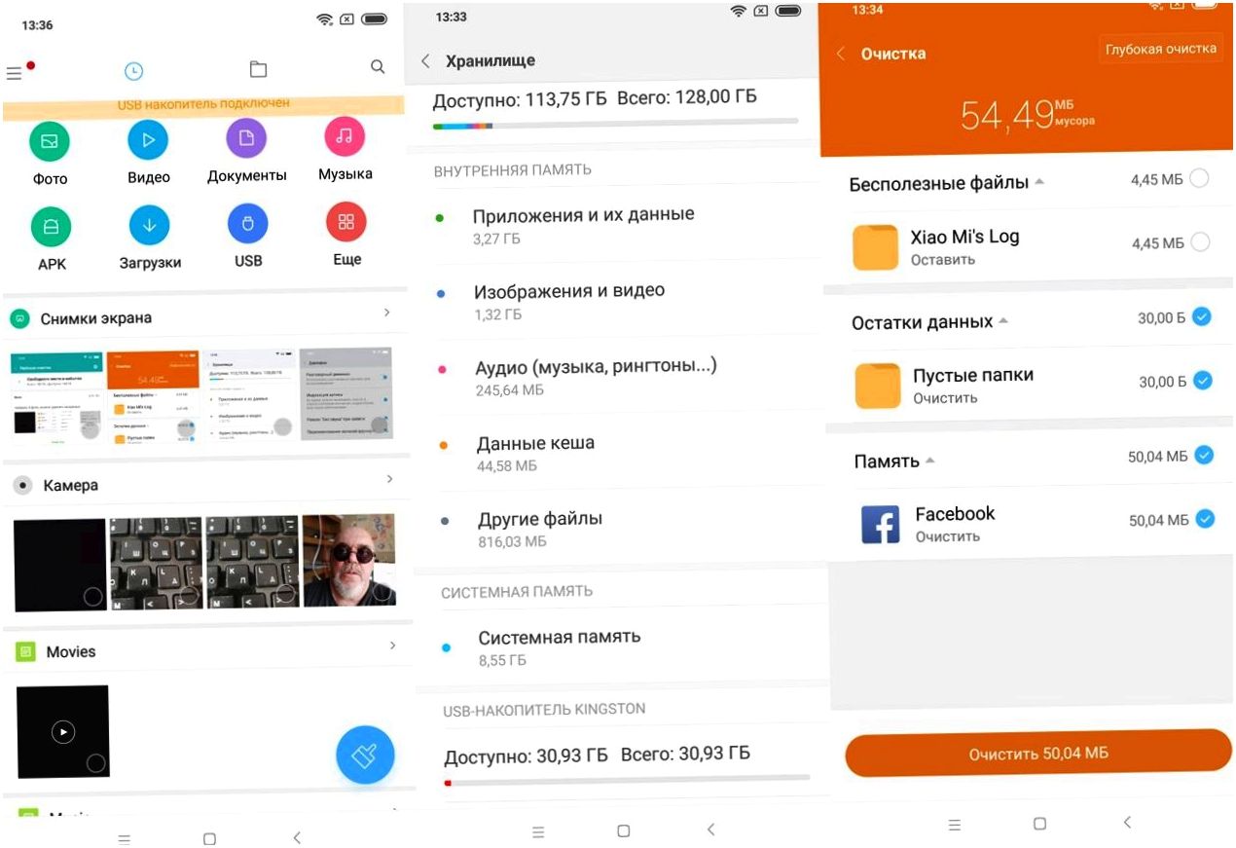Uncheck the Пустые папки checkbox
Image resolution: width=1236 pixels, height=848 pixels.
coord(1203,381)
